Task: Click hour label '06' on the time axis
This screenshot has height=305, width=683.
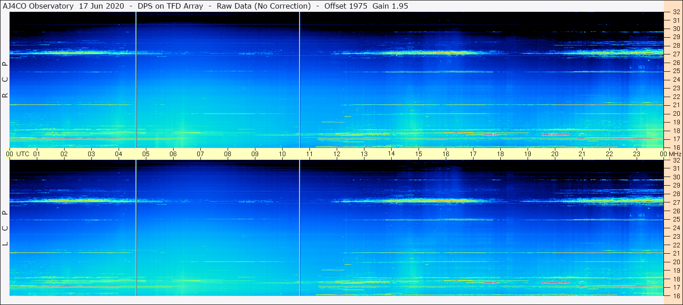Action: point(173,154)
